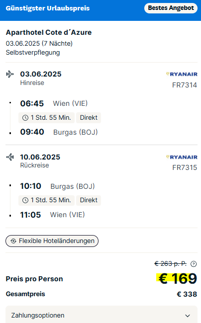
Task: Click the clock icon in outbound duration
Action: 25,118
